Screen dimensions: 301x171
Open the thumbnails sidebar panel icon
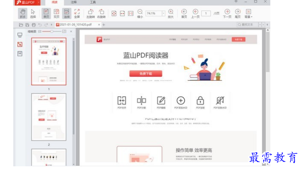[20, 35]
